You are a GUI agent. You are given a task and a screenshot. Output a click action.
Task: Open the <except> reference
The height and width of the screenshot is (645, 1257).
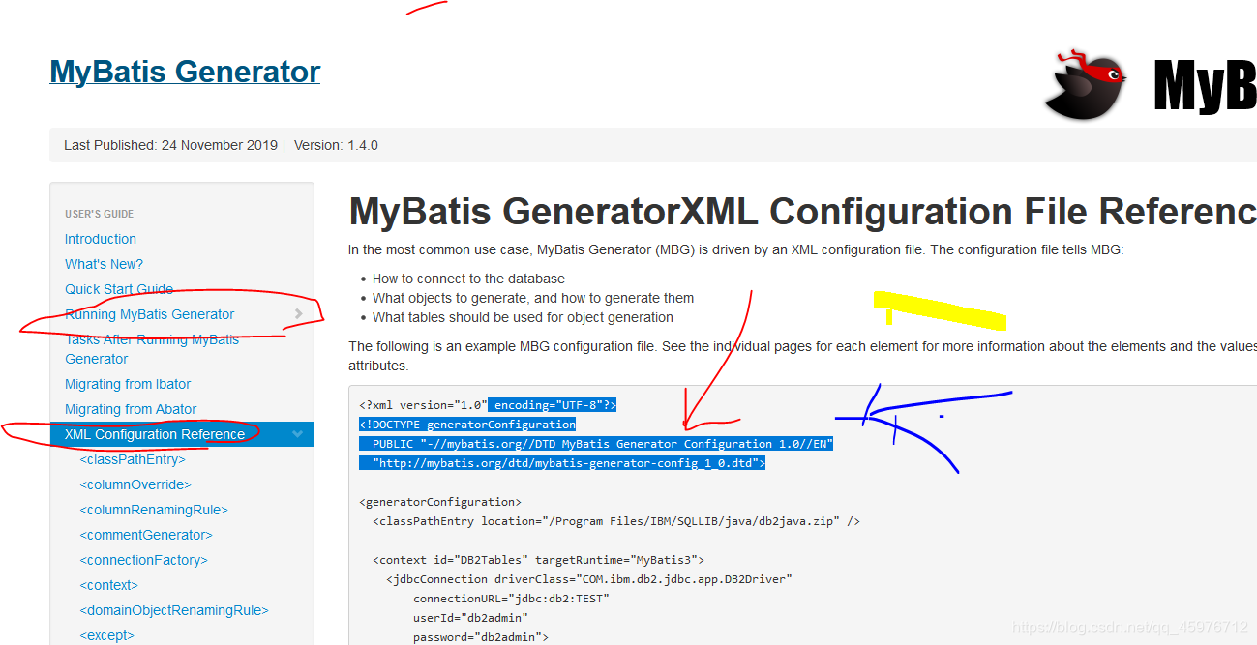[107, 635]
